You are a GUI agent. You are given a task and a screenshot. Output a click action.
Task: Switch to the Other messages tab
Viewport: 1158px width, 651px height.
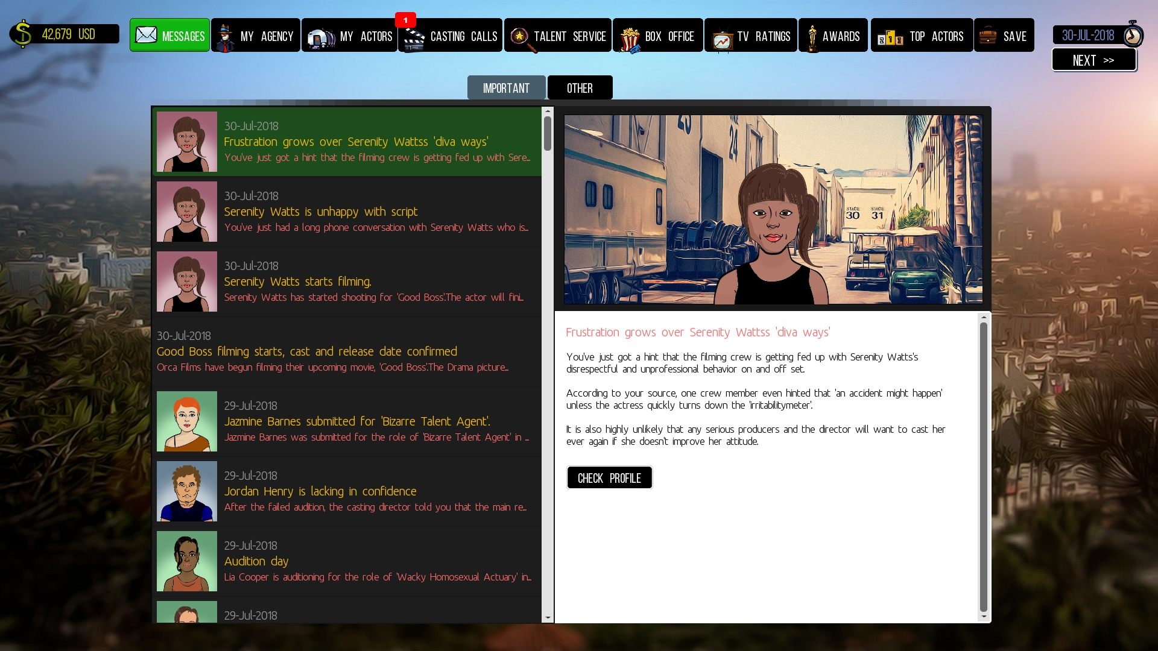coord(580,88)
